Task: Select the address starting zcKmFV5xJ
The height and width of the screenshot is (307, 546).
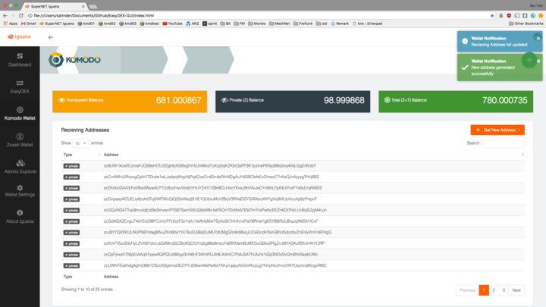Action: 214,243
